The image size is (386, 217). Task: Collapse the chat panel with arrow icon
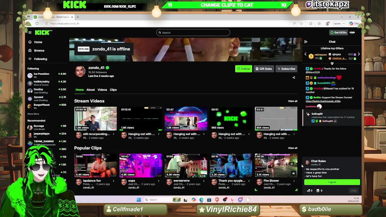click(x=305, y=42)
